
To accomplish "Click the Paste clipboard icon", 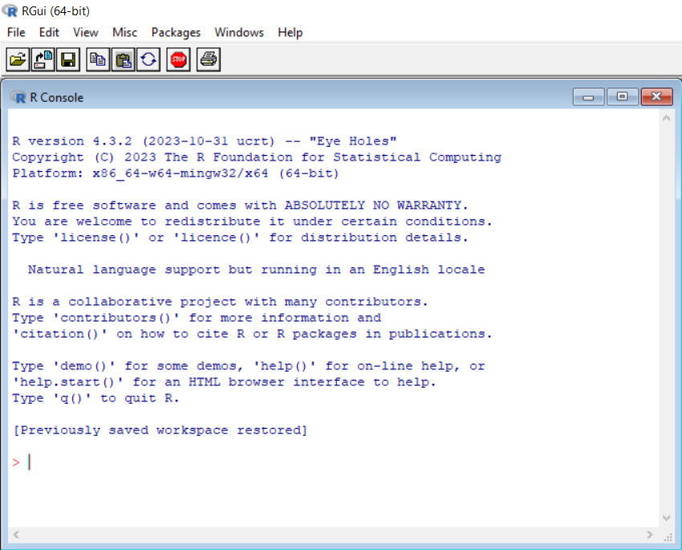I will (x=123, y=59).
